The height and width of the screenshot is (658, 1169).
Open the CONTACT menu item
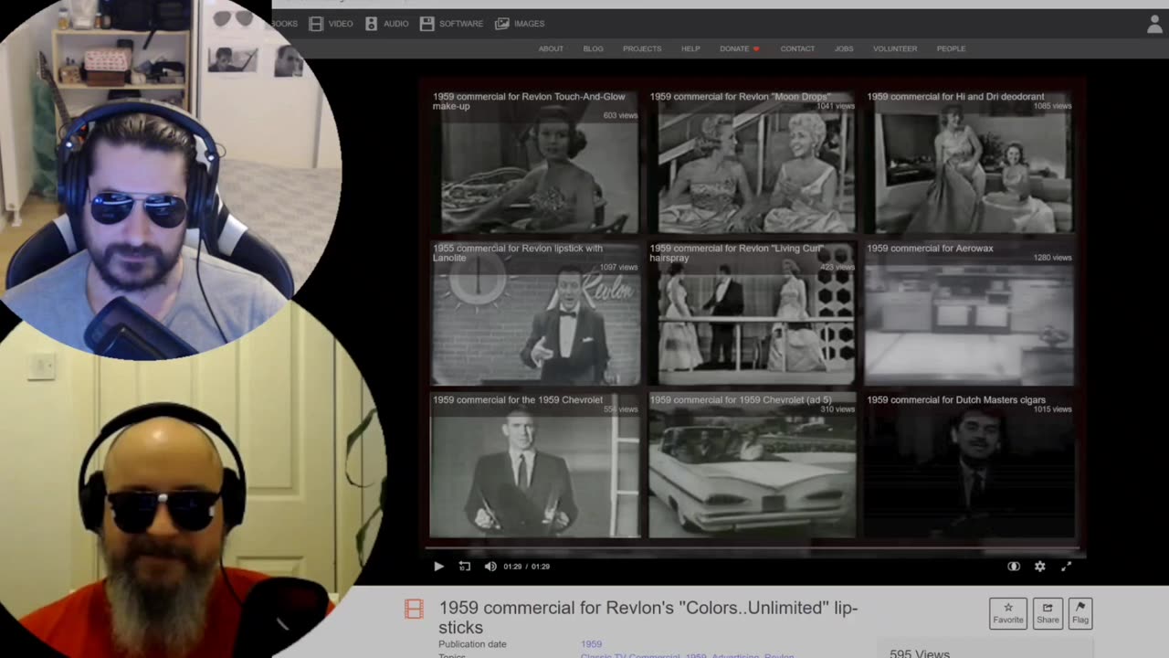click(x=797, y=48)
